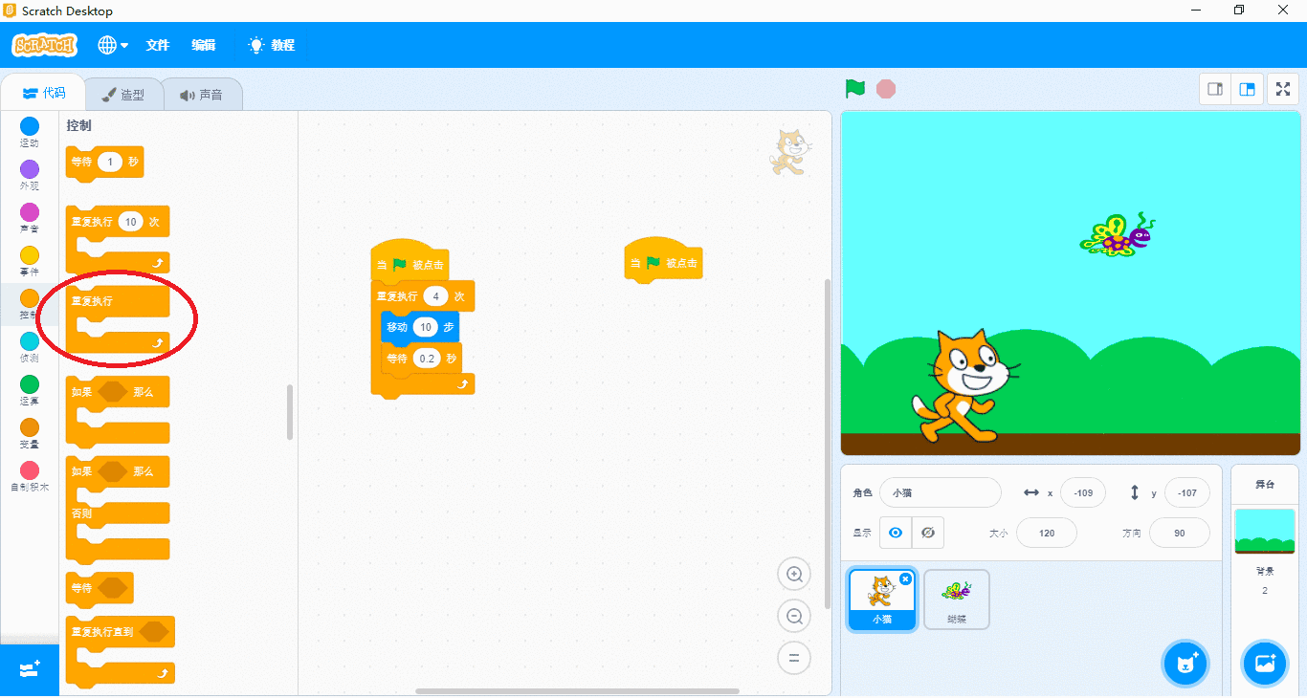Click the butterfly sprite on stage
1307x698 pixels.
tap(1118, 234)
